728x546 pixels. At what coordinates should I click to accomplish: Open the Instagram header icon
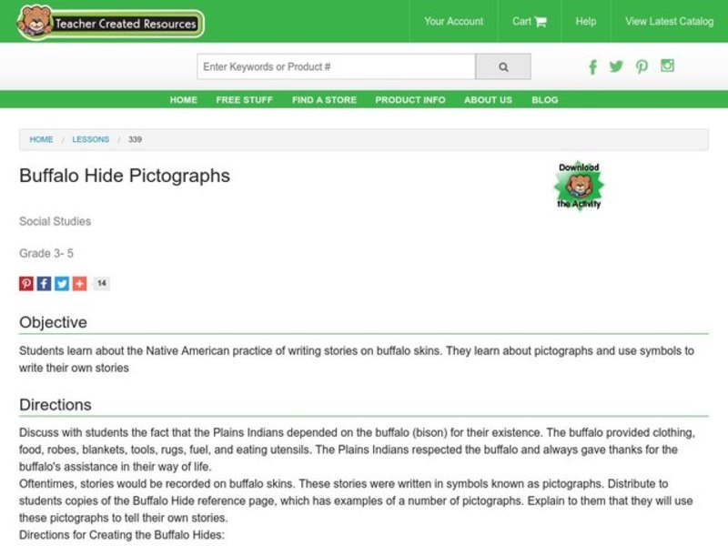tap(667, 66)
